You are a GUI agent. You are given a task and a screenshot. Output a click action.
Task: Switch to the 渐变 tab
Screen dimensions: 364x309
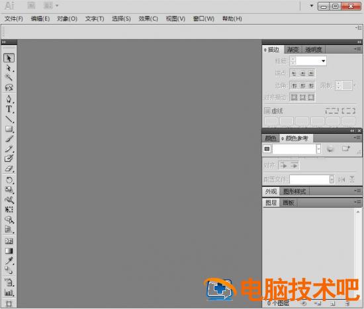click(x=293, y=50)
